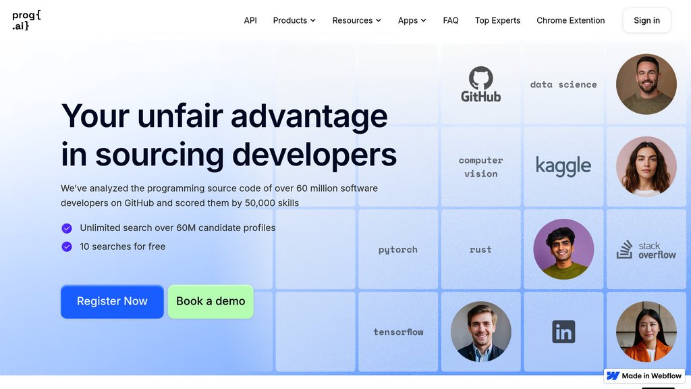Open the Resources dropdown menu
Image resolution: width=691 pixels, height=389 pixels.
point(356,20)
